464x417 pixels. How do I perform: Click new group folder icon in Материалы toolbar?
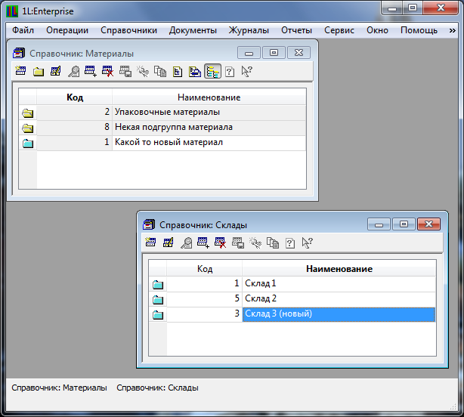(x=38, y=72)
